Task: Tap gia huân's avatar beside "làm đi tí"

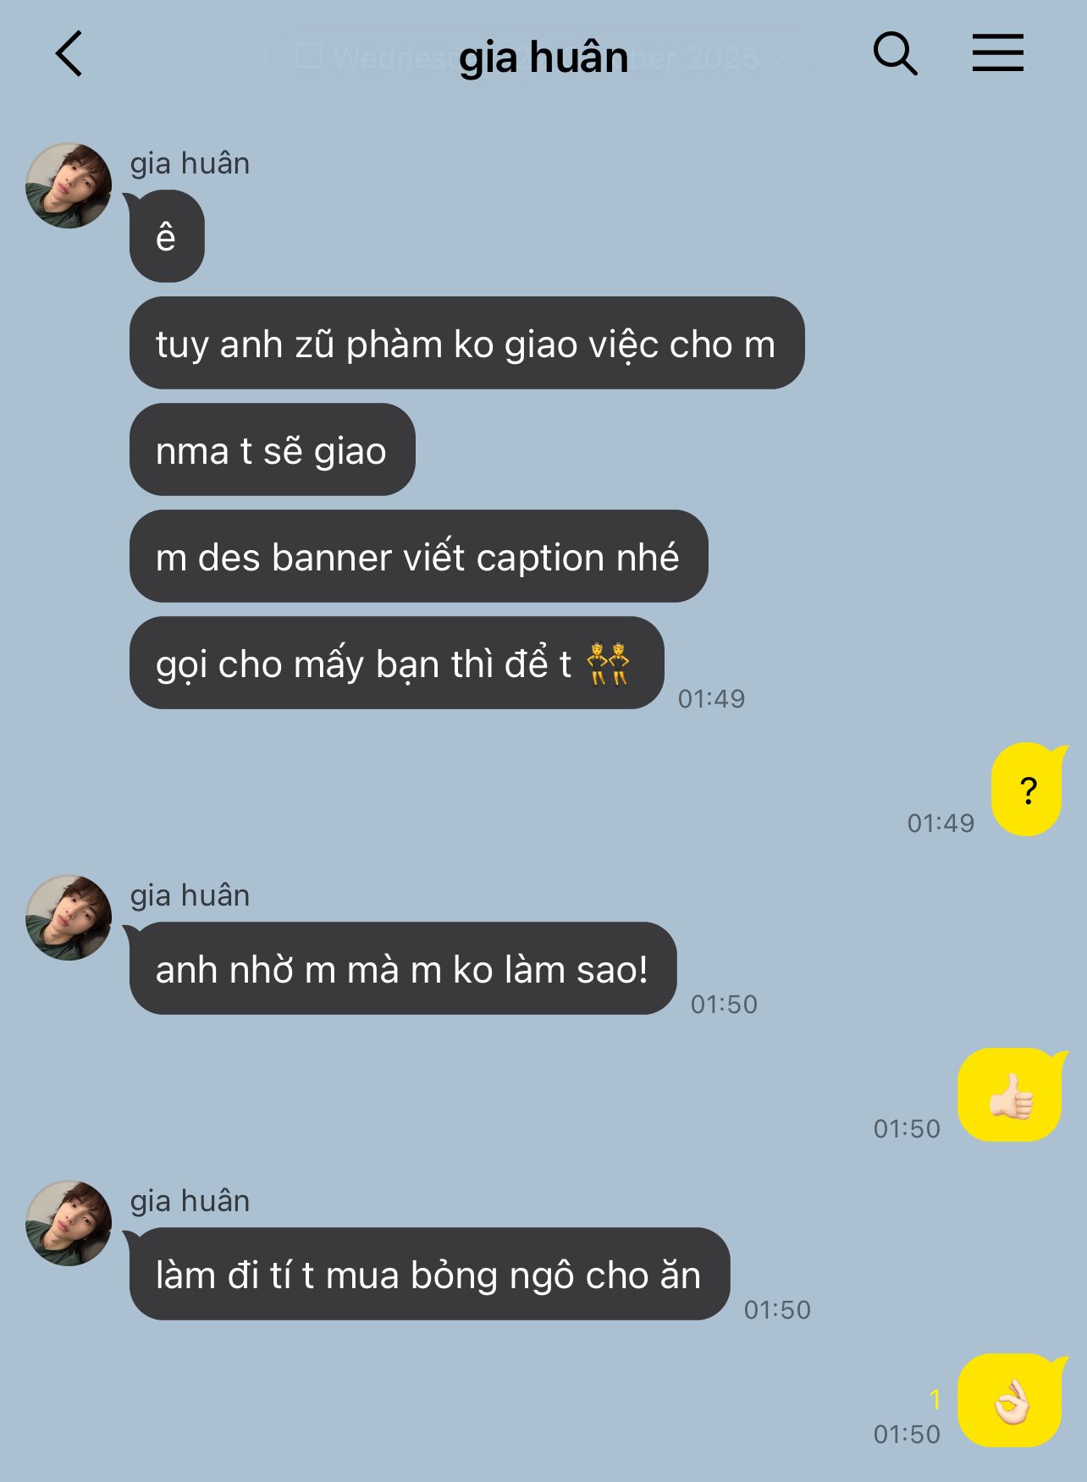Action: pos(69,1223)
